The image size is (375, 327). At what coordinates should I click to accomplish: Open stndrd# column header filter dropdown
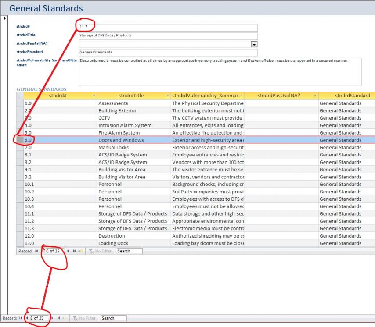pyautogui.click(x=94, y=96)
